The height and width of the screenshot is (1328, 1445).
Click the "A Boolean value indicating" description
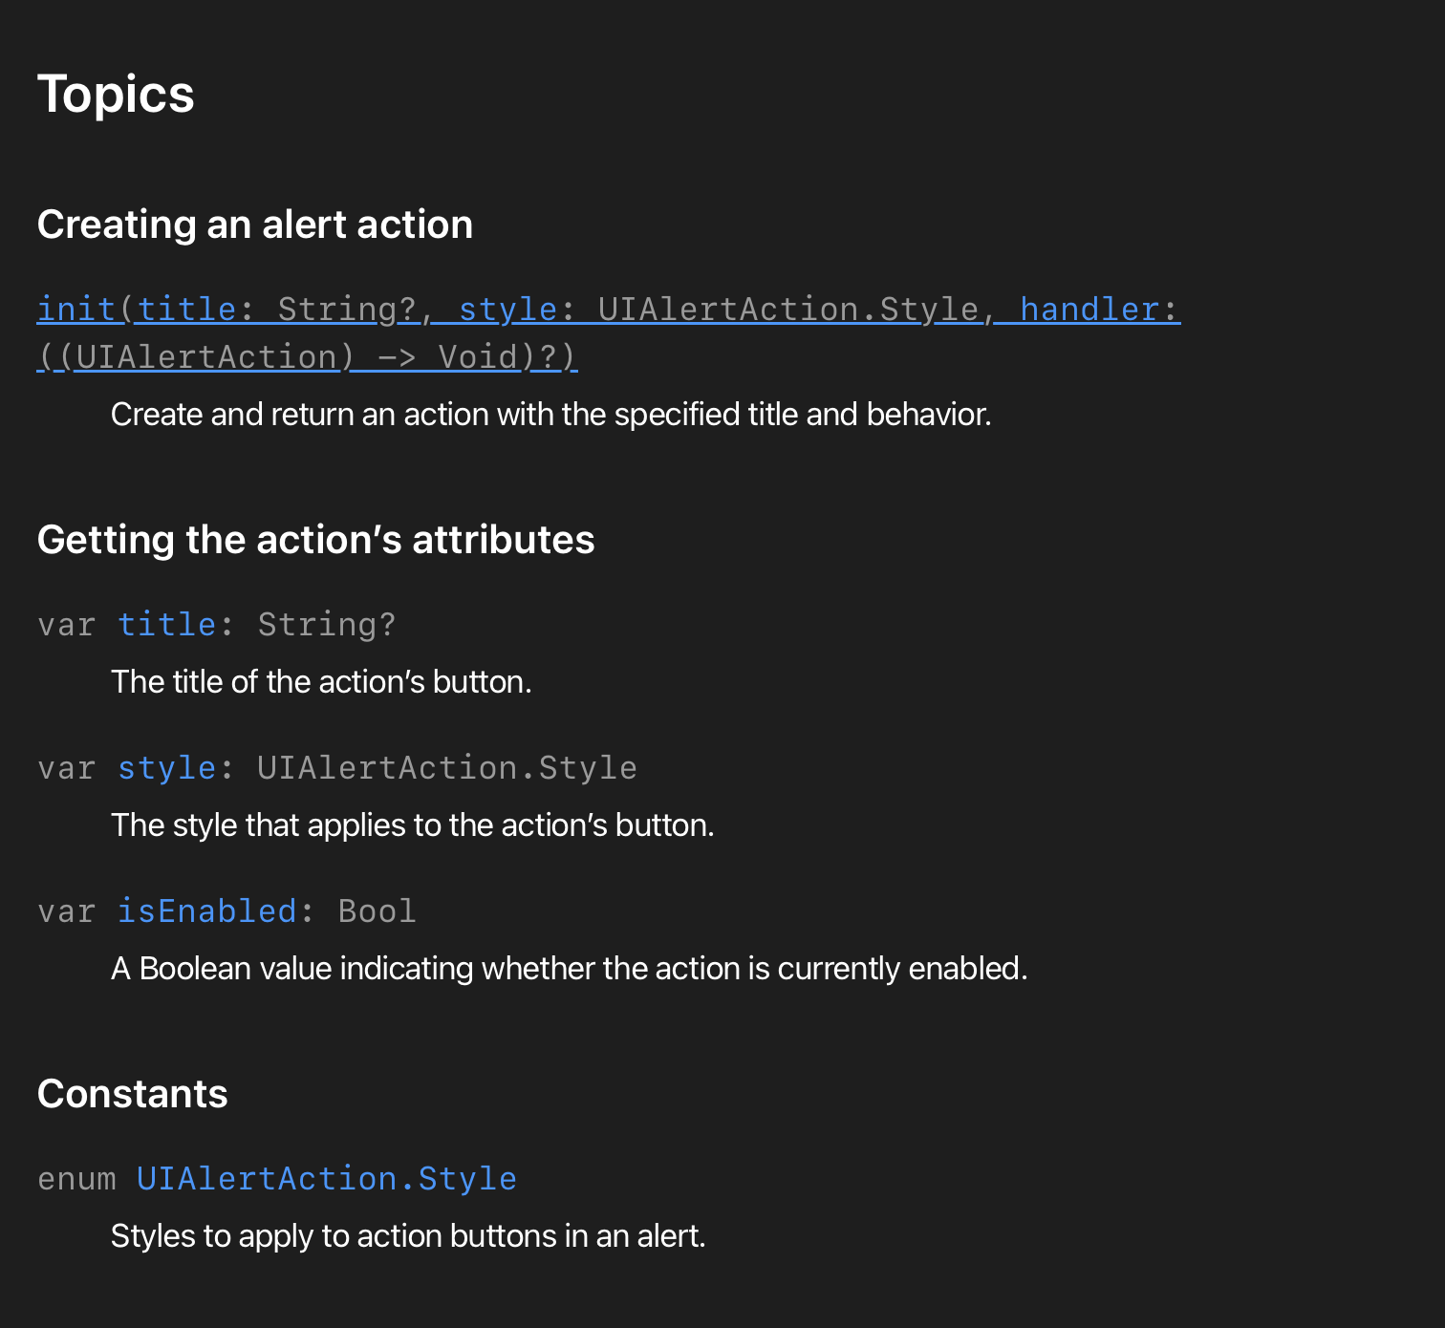click(x=569, y=969)
